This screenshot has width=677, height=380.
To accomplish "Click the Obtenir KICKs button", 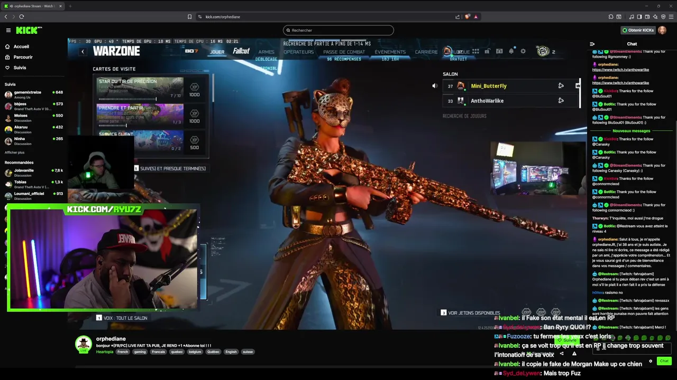I will 638,30.
